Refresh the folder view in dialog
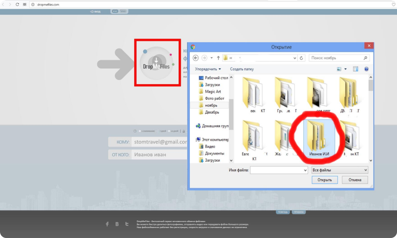This screenshot has height=238, width=397. pos(301,58)
